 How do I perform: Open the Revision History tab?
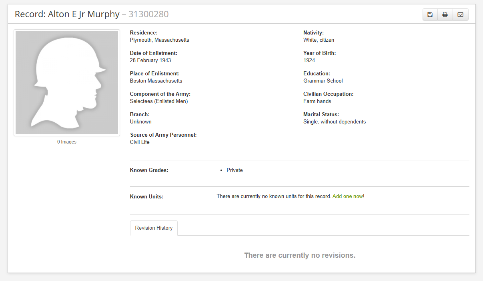(x=154, y=228)
